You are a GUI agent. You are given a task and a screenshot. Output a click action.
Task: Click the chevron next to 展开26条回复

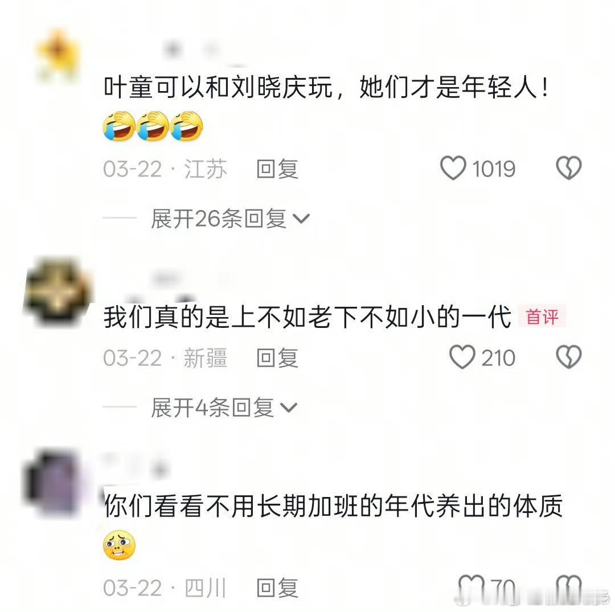[301, 219]
